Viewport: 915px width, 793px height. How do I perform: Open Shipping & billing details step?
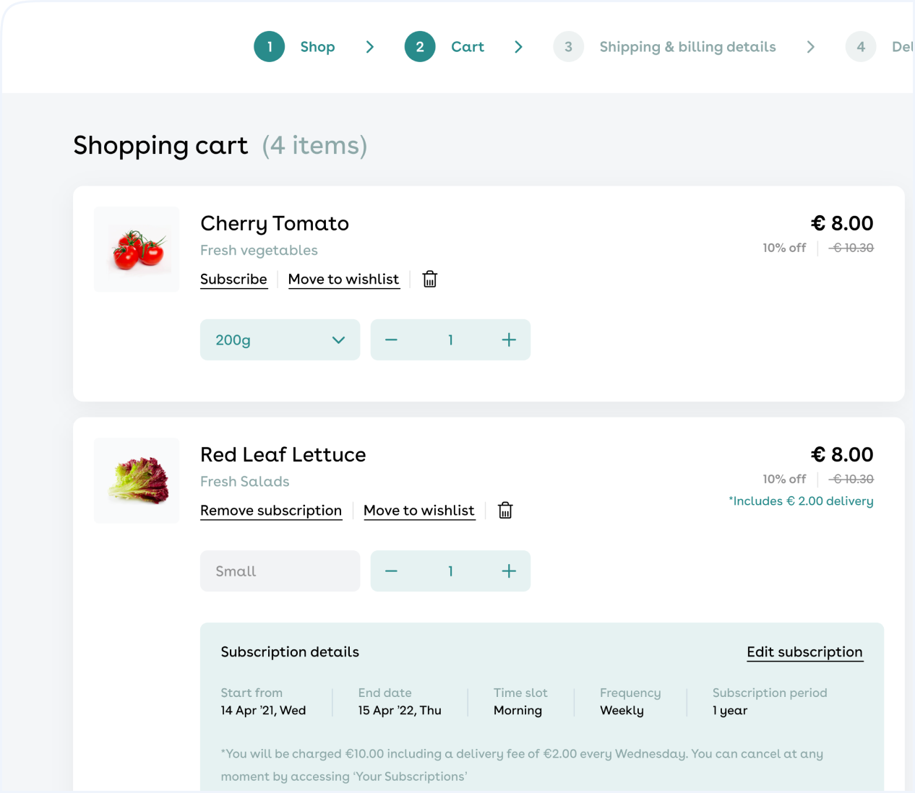click(687, 46)
